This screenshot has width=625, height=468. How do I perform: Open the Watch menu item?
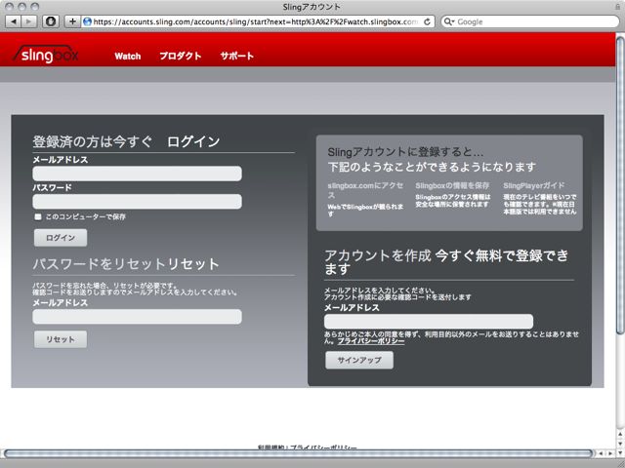[x=128, y=57]
